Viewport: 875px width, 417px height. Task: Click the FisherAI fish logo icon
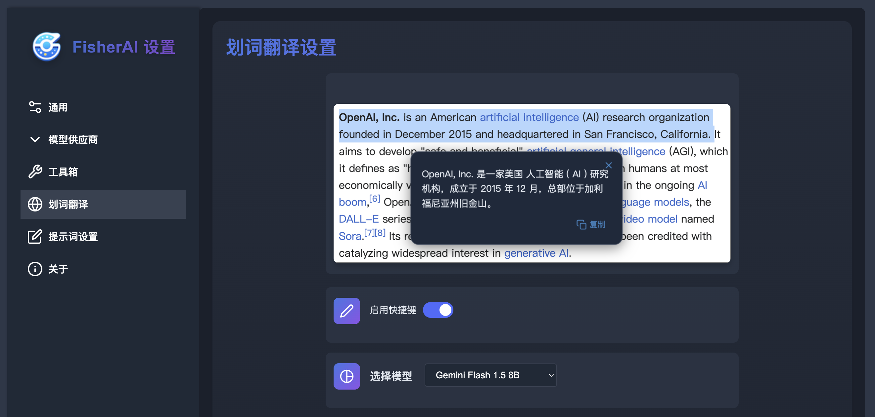click(47, 47)
